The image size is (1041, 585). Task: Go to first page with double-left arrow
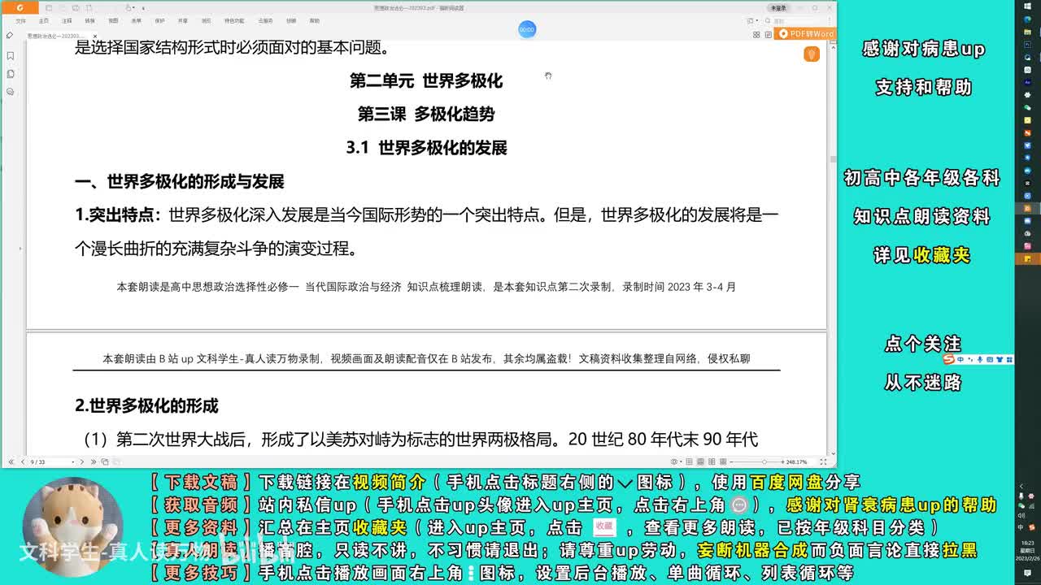coord(11,461)
